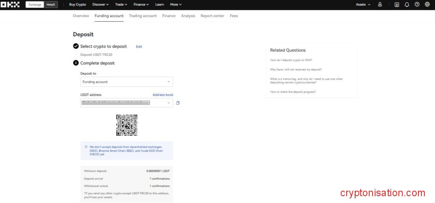Expand the Deposit to account dropdown
The image size is (435, 203).
pyautogui.click(x=127, y=82)
